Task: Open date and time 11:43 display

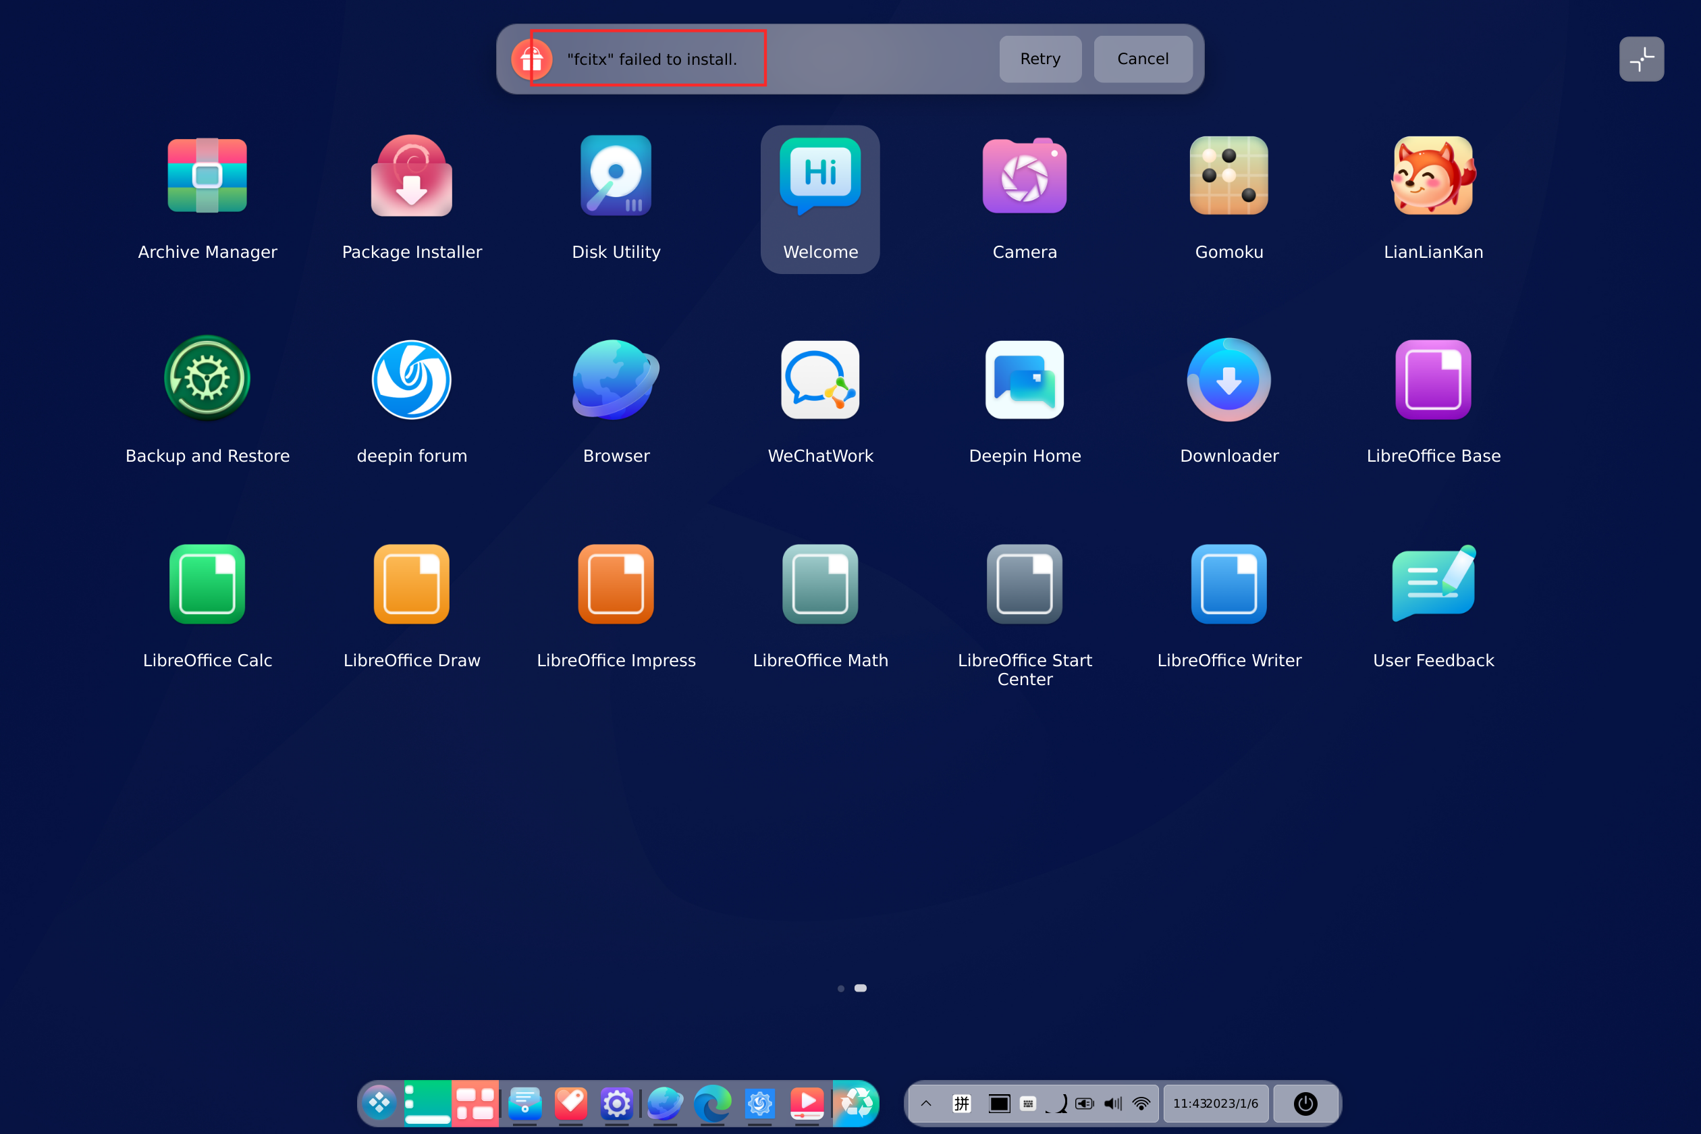Action: [1215, 1104]
